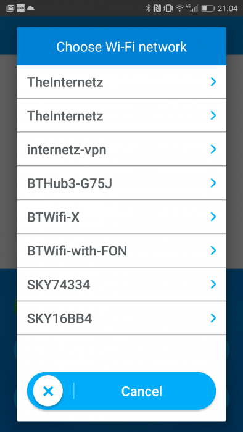Image resolution: width=243 pixels, height=432 pixels.
Task: Tap the Bluetooth status icon
Action: [149, 8]
